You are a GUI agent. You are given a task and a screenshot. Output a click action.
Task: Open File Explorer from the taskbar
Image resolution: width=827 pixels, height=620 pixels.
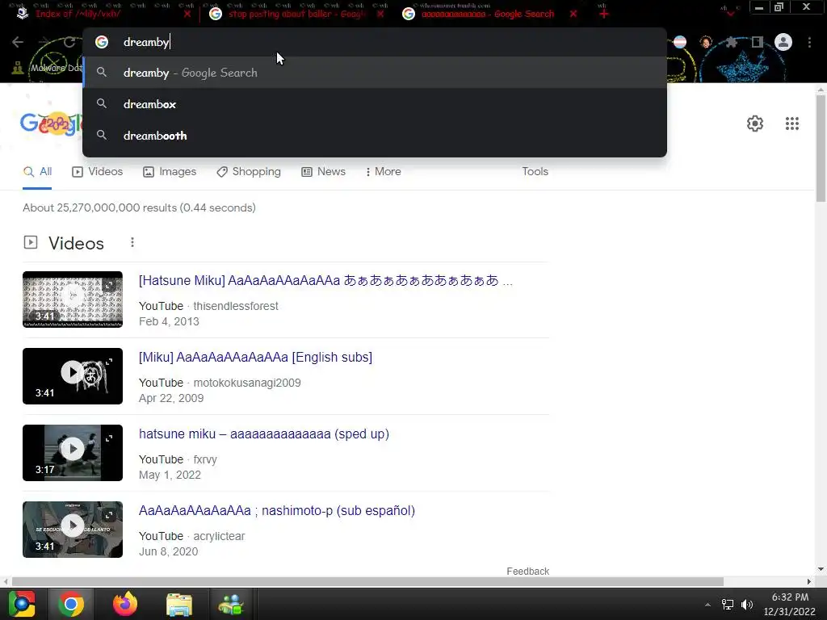[x=179, y=604]
